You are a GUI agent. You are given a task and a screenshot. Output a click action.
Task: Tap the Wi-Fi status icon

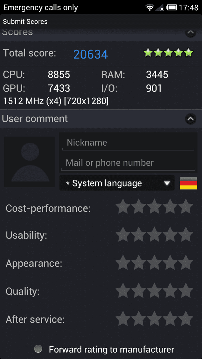(150, 8)
